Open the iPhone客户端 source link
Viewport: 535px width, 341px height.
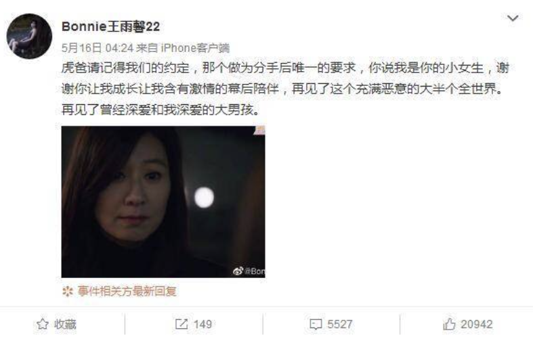pyautogui.click(x=195, y=48)
